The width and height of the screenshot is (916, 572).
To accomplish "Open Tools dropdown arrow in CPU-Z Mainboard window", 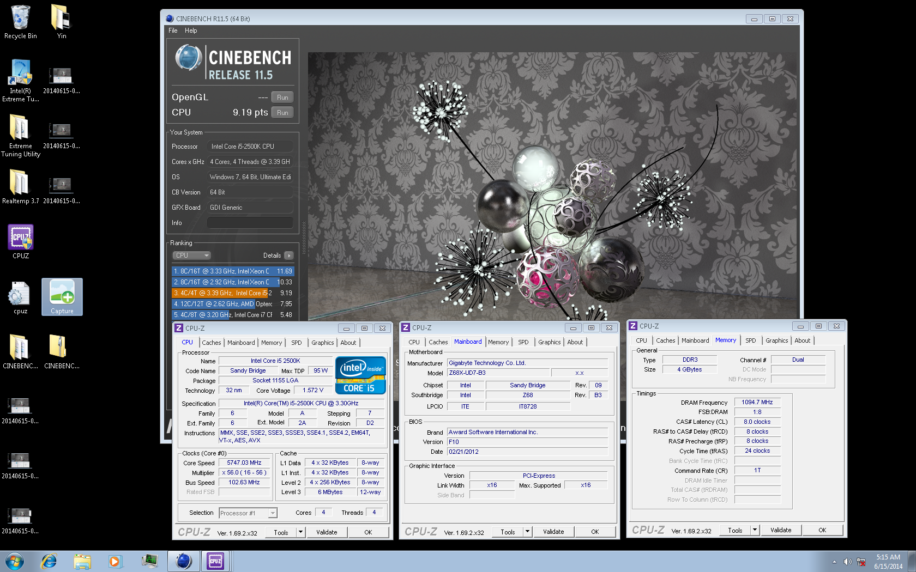I will click(x=527, y=532).
